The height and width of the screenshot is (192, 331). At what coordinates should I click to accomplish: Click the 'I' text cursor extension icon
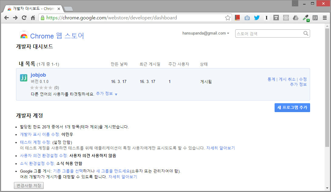click(266, 18)
